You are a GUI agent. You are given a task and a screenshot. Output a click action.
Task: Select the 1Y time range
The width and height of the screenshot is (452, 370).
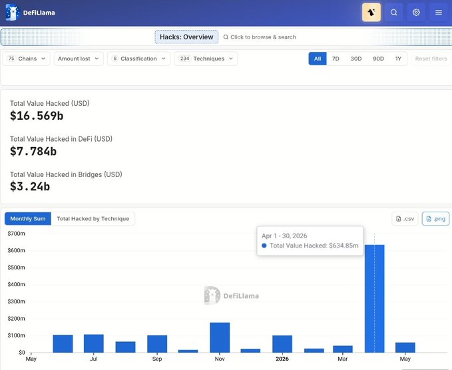point(398,59)
